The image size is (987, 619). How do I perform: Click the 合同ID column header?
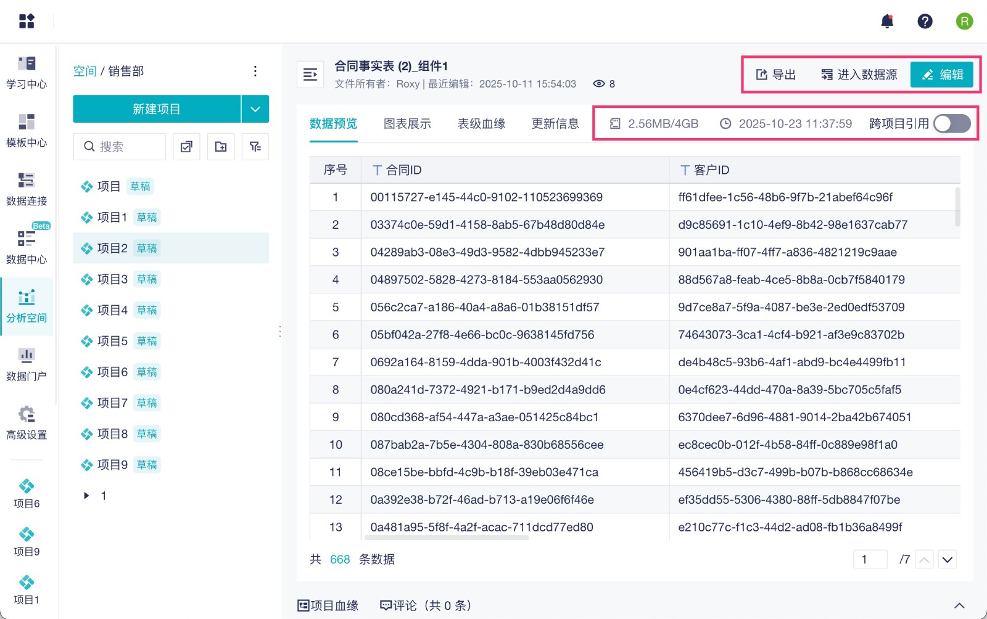pos(515,170)
